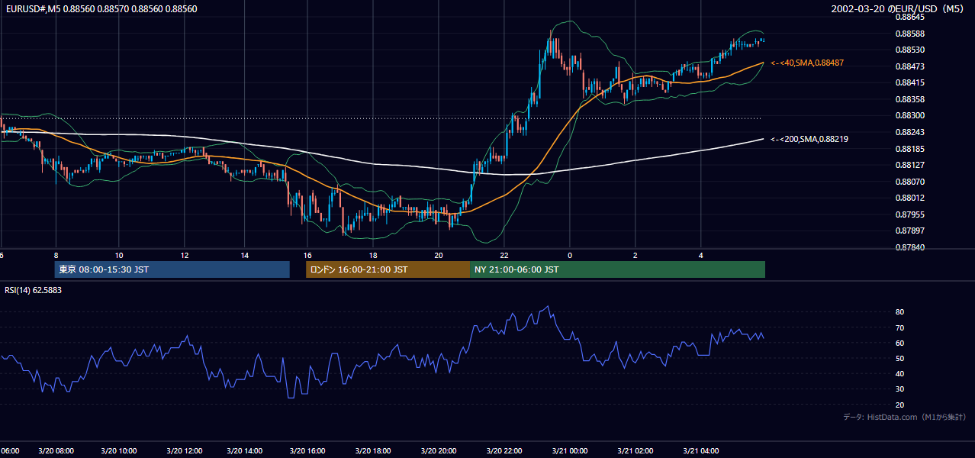Image resolution: width=975 pixels, height=458 pixels.
Task: Click hour label 0 under price chart
Action: click(570, 255)
